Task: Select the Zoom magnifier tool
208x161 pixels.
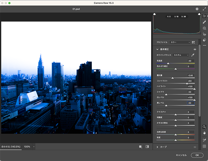Action: click(x=204, y=127)
